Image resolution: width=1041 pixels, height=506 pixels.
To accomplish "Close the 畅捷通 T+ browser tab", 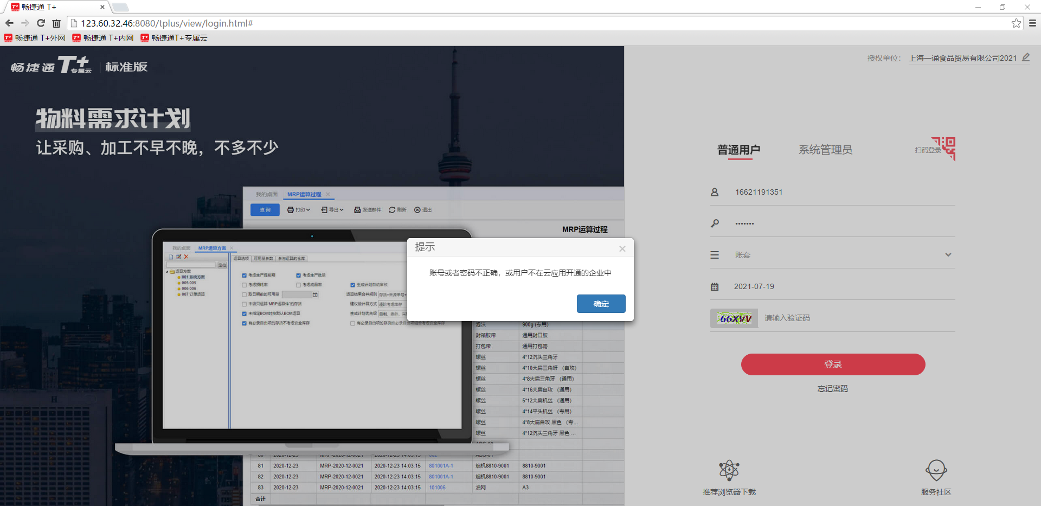I will point(102,7).
